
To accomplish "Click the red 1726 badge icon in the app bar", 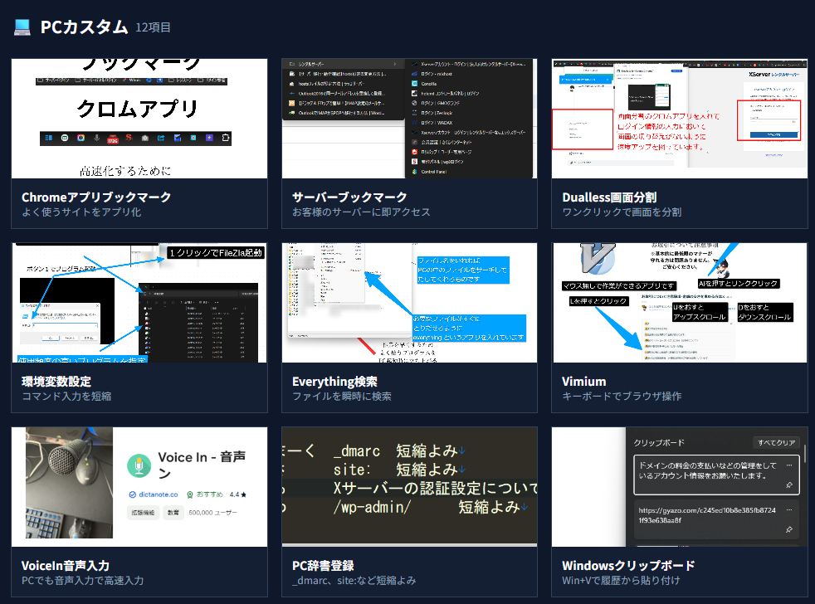I will pyautogui.click(x=113, y=139).
